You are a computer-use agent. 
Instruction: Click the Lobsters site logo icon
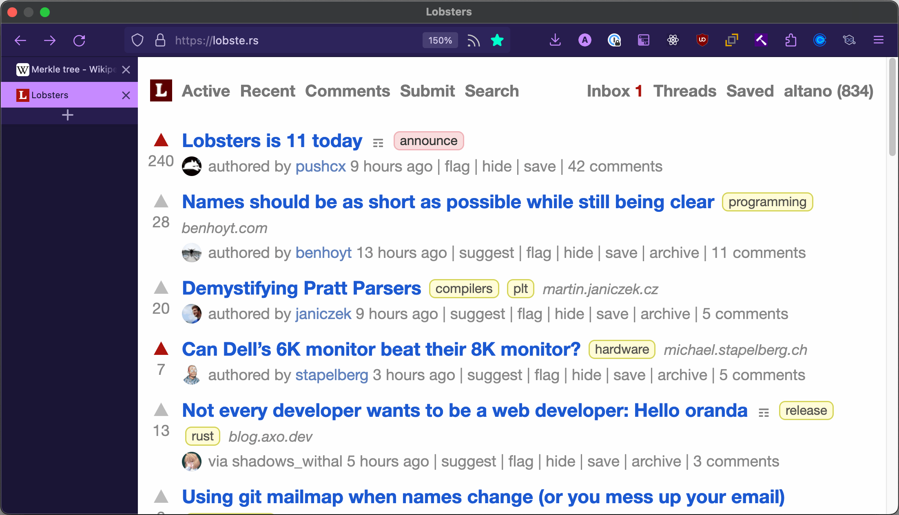[x=161, y=90]
